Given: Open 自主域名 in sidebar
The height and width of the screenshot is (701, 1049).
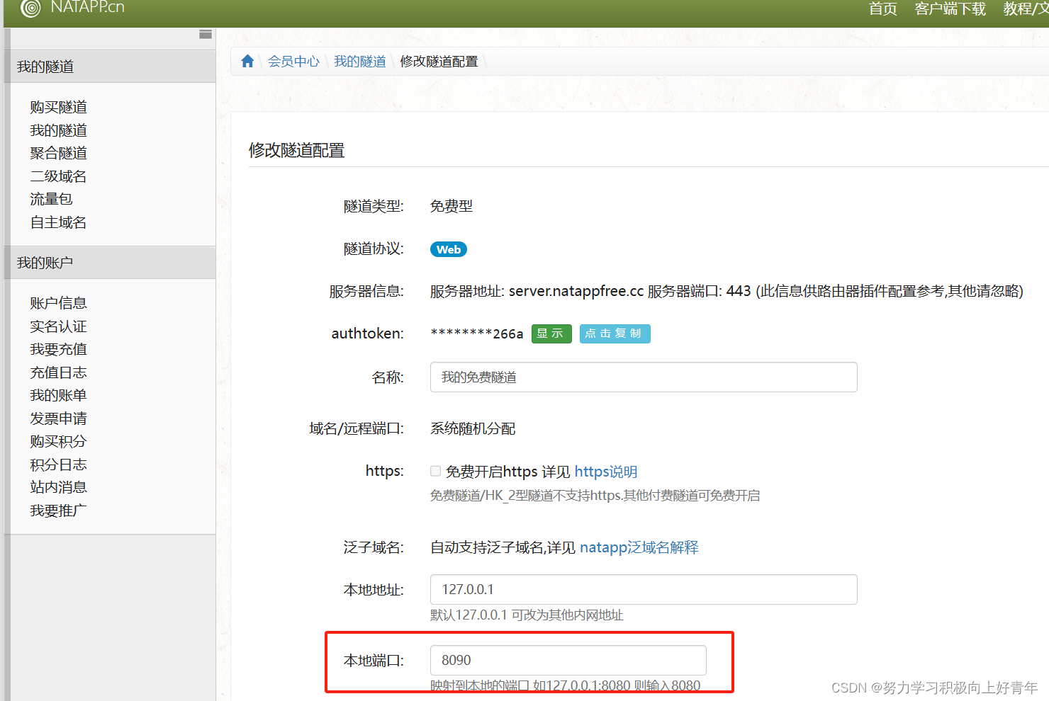Looking at the screenshot, I should click(x=59, y=222).
